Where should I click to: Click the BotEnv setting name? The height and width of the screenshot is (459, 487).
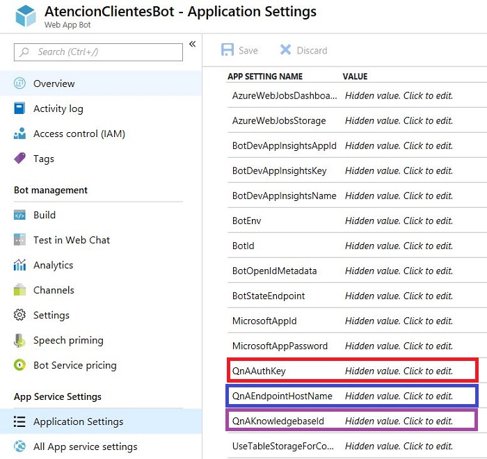point(246,220)
